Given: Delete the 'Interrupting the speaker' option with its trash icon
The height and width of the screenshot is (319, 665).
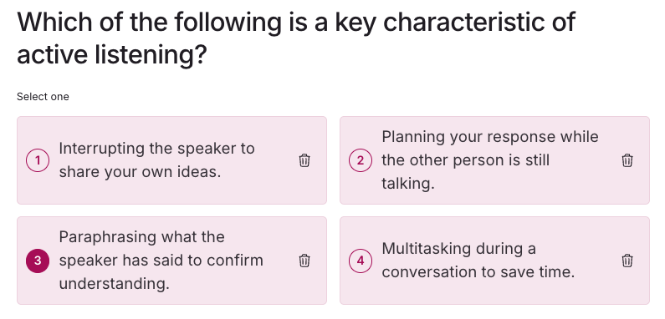Looking at the screenshot, I should pyautogui.click(x=304, y=160).
